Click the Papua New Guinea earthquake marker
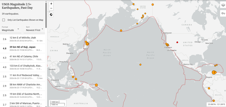The height and width of the screenshot is (107, 226). [96, 85]
